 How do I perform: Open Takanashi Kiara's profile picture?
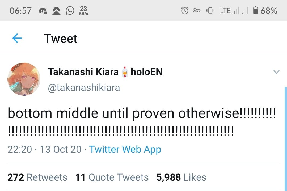click(24, 79)
